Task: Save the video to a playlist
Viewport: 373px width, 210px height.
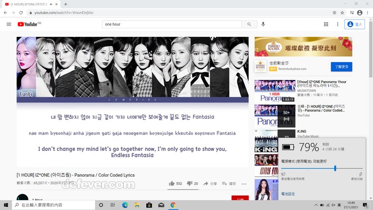Action: 229,184
